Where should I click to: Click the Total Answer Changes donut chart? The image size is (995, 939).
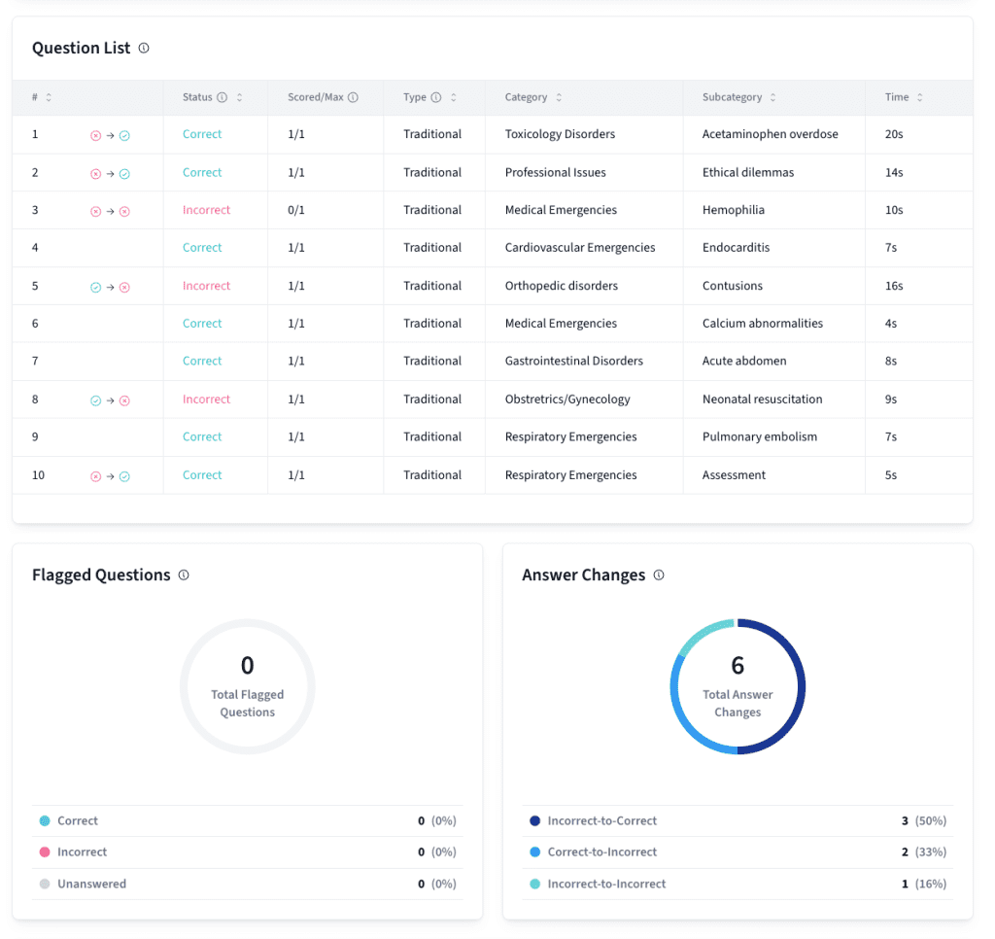point(738,686)
